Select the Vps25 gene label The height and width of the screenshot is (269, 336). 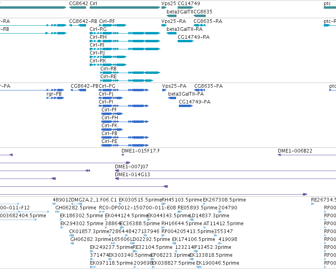click(x=169, y=4)
